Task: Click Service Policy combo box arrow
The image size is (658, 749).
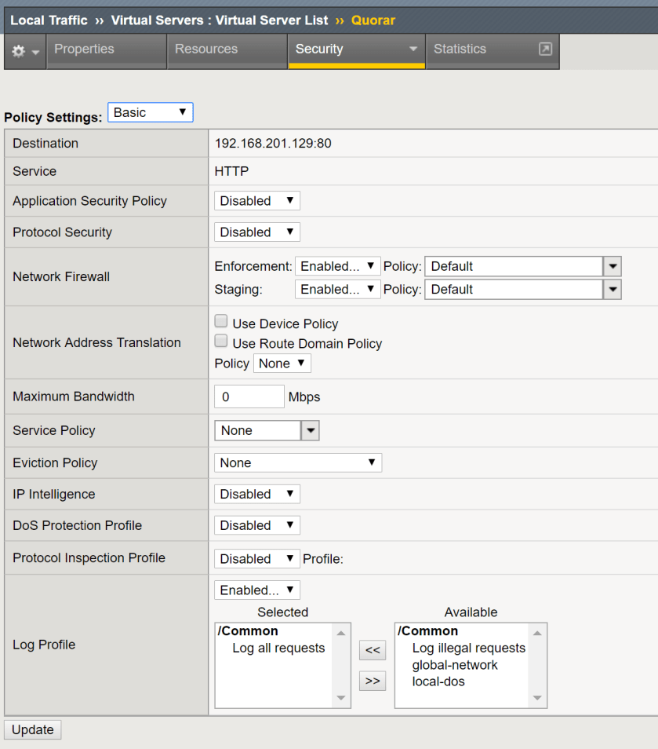Action: 311,430
